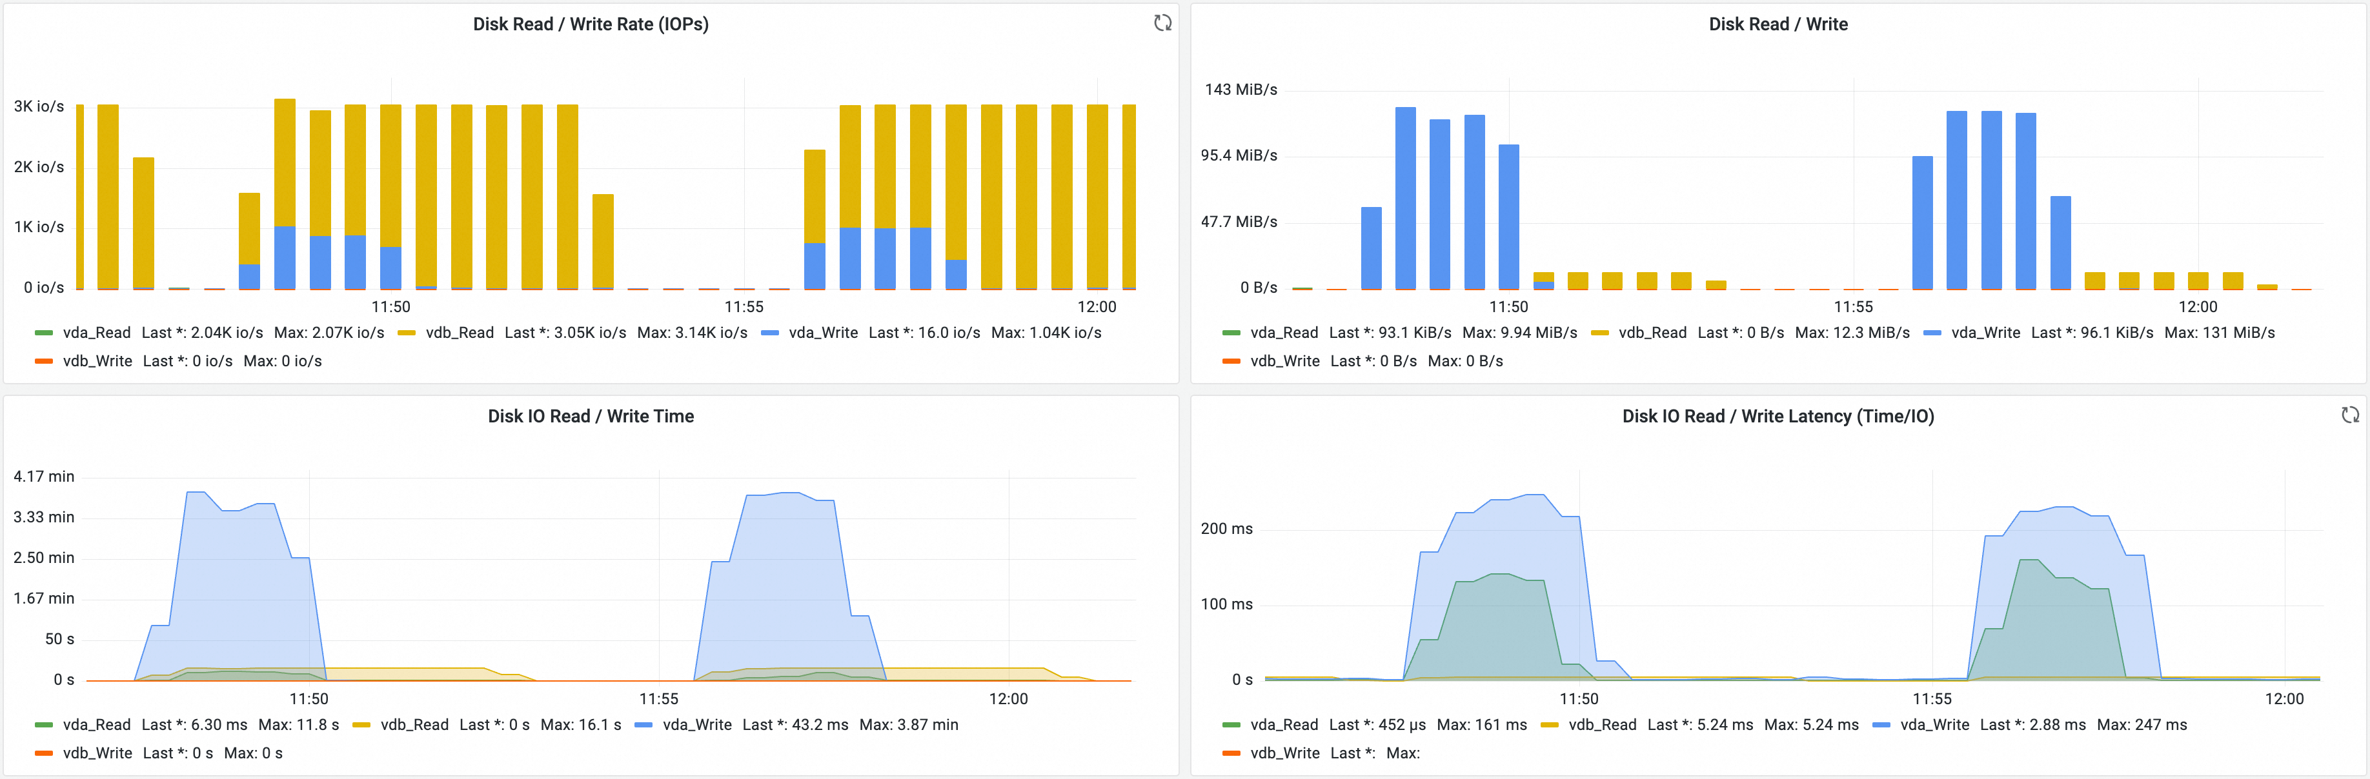Toggle vdb_Write series in the IOPs panel legend
Screen dimensions: 2370x779
tap(97, 360)
